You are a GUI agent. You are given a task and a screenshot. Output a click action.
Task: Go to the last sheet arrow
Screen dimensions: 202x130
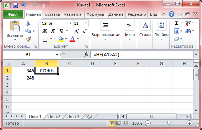(22, 116)
